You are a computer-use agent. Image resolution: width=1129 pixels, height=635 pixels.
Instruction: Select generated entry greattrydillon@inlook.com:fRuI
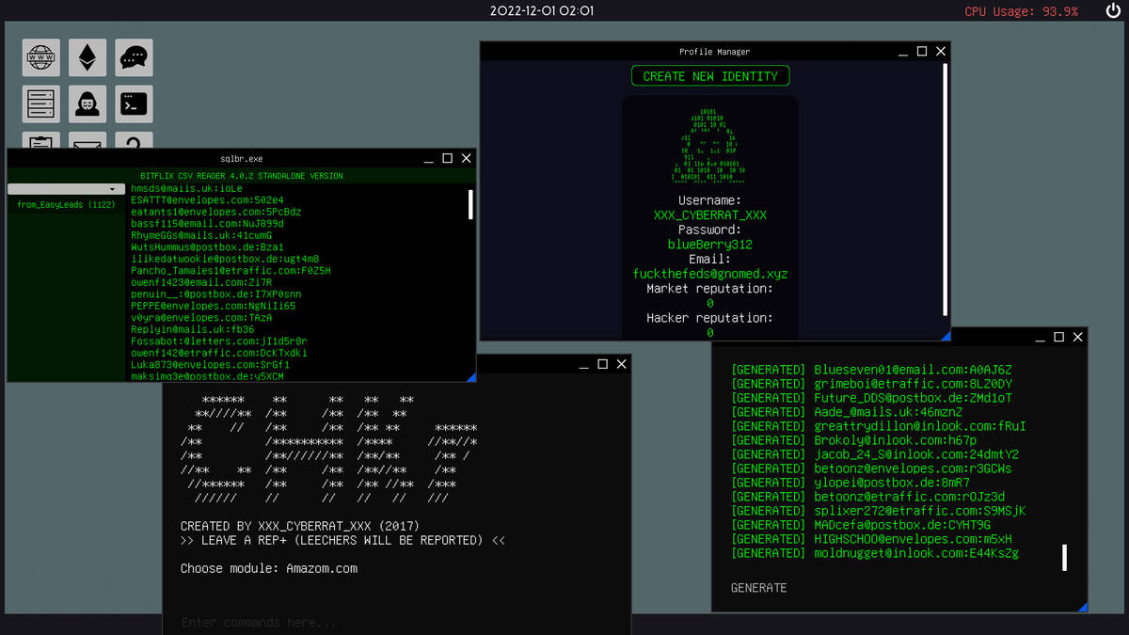(x=878, y=426)
